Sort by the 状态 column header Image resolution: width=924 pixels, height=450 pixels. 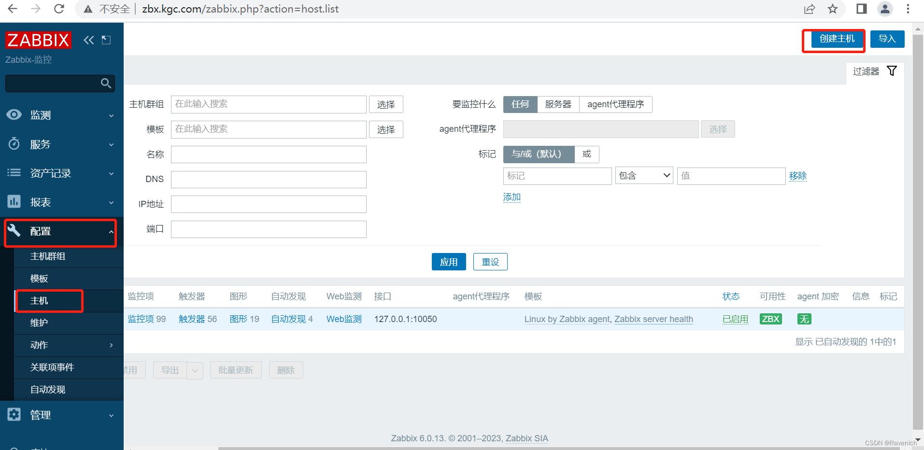(x=731, y=296)
